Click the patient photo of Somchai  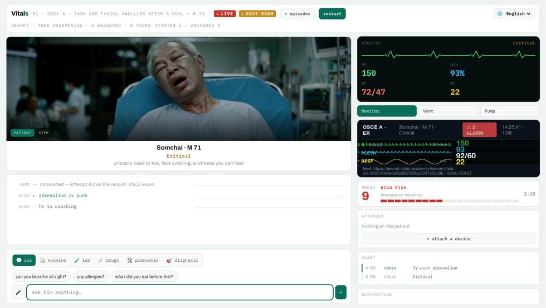179,89
